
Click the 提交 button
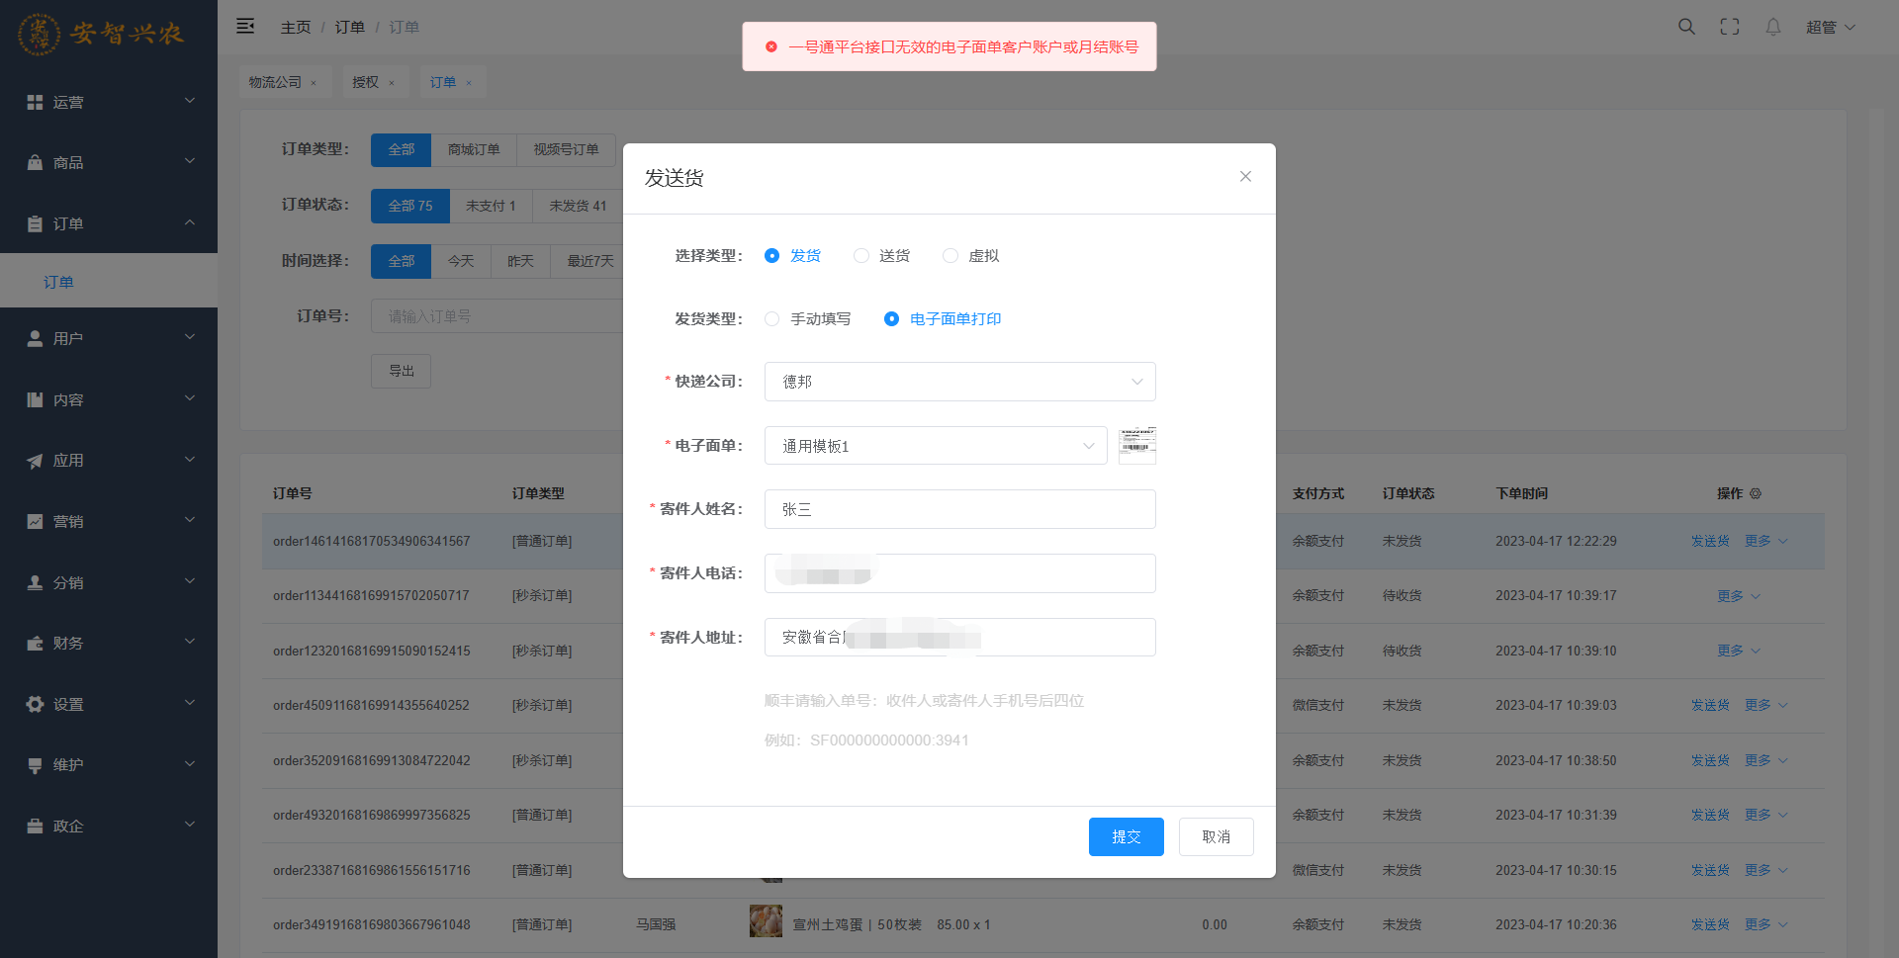tap(1126, 836)
